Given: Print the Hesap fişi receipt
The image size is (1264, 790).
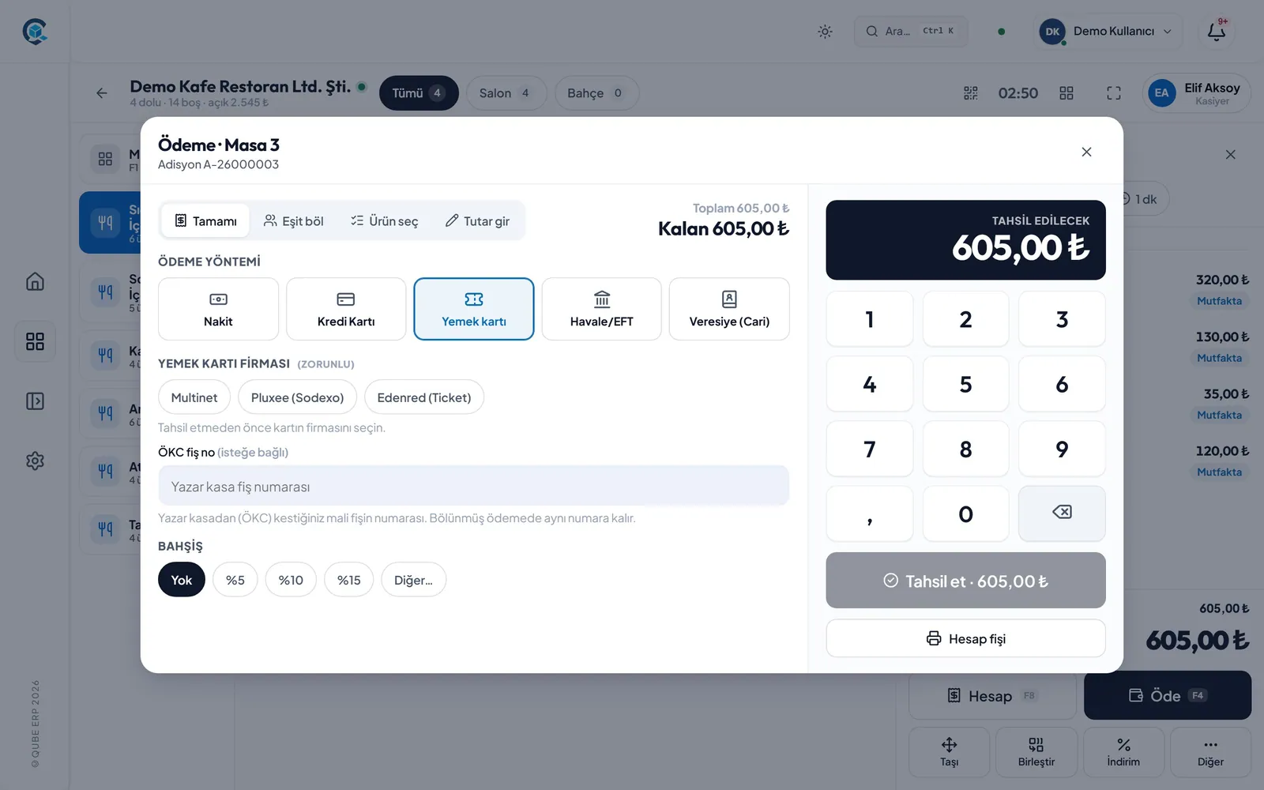Looking at the screenshot, I should point(965,638).
